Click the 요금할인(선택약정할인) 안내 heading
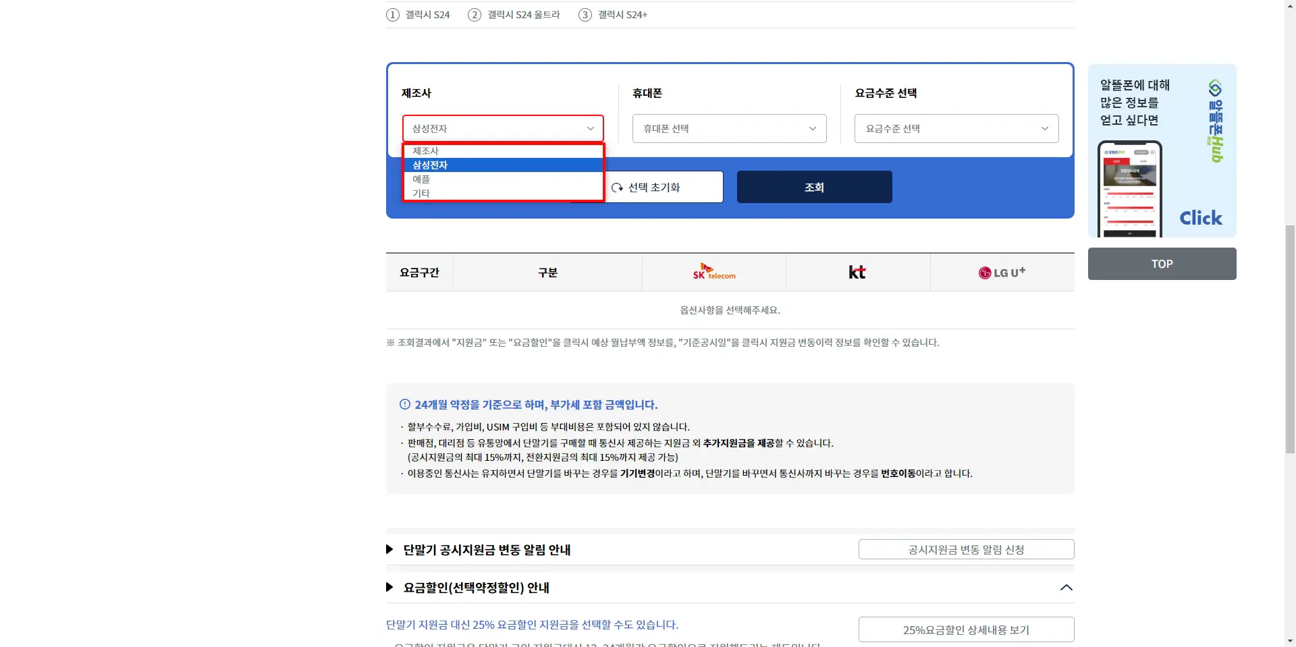Image resolution: width=1296 pixels, height=647 pixels. [x=476, y=588]
